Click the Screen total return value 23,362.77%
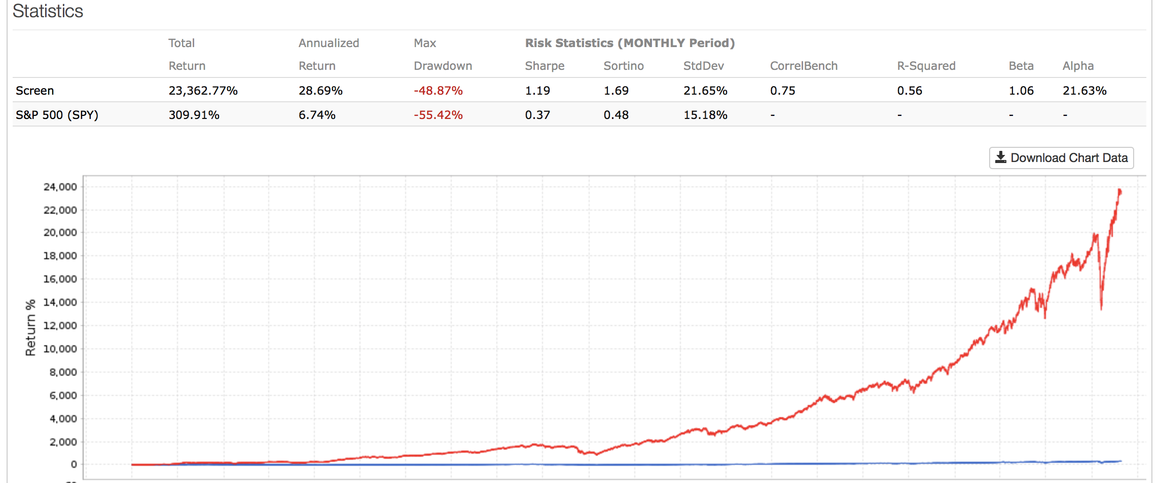 click(203, 91)
